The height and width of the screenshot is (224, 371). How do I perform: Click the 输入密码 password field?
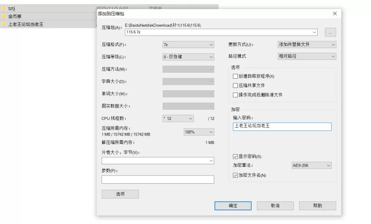pyautogui.click(x=282, y=126)
